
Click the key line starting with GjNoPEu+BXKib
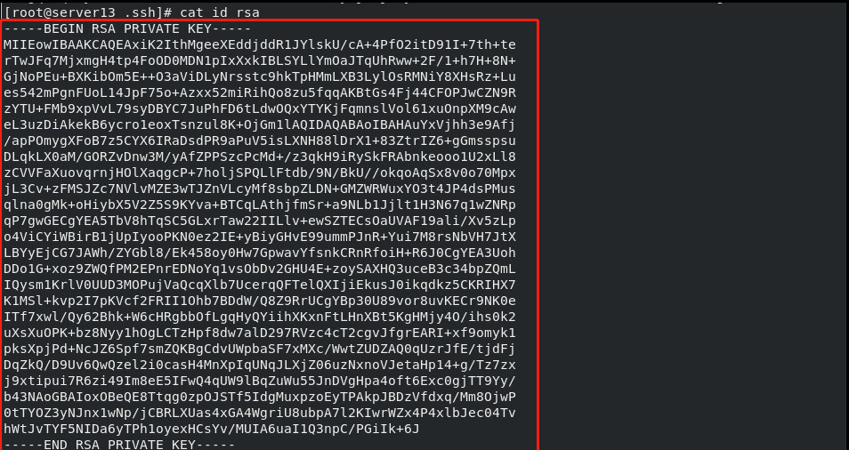[260, 76]
